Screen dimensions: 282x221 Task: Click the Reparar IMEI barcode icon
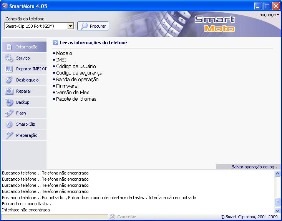coord(9,69)
